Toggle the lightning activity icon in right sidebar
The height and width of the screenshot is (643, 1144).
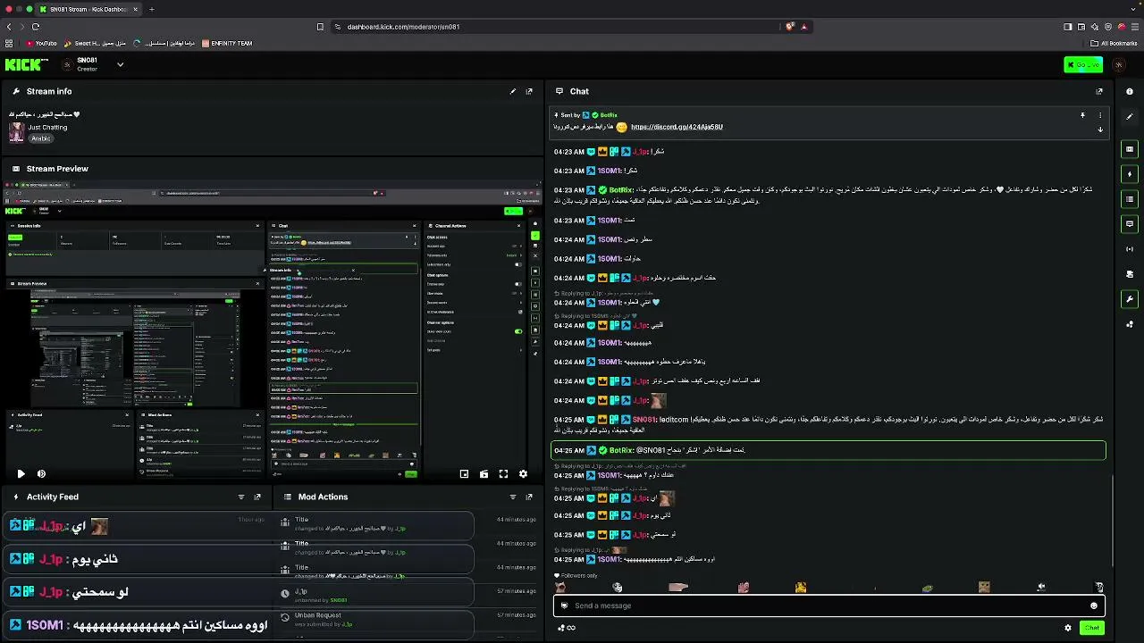point(1130,174)
